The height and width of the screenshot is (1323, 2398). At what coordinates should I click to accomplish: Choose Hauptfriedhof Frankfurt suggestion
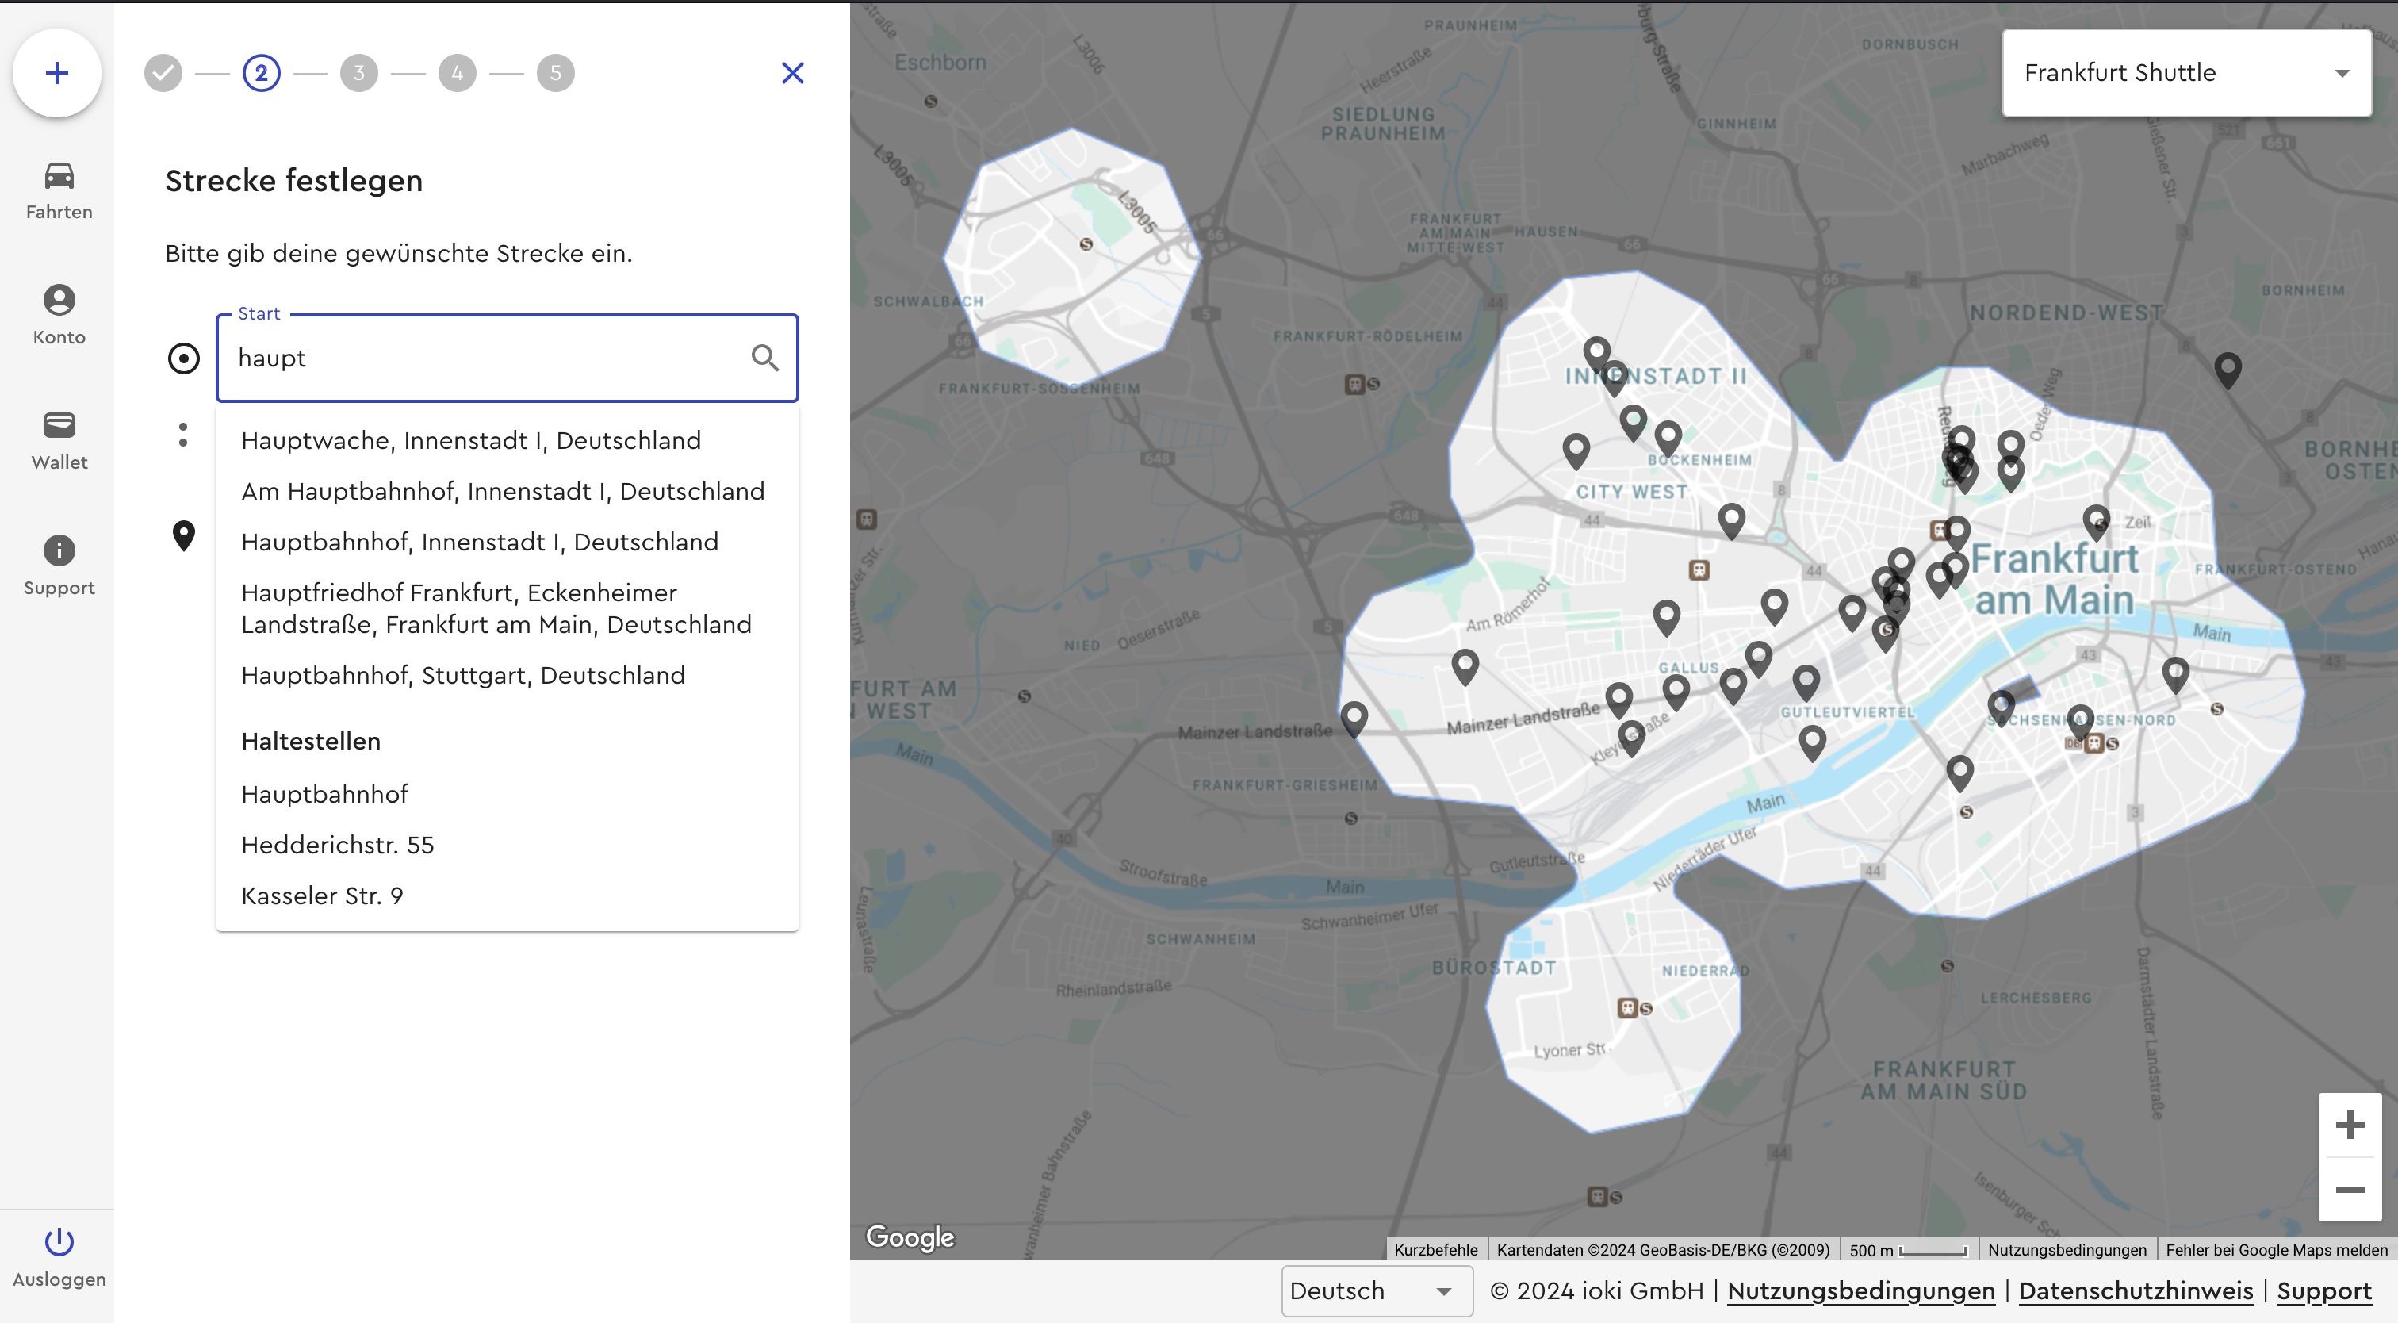pyautogui.click(x=508, y=608)
